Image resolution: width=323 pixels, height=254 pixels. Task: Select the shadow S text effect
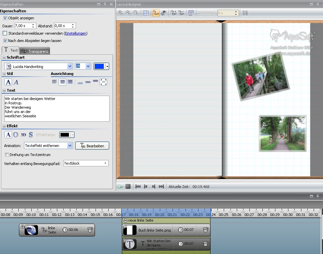pos(31,135)
